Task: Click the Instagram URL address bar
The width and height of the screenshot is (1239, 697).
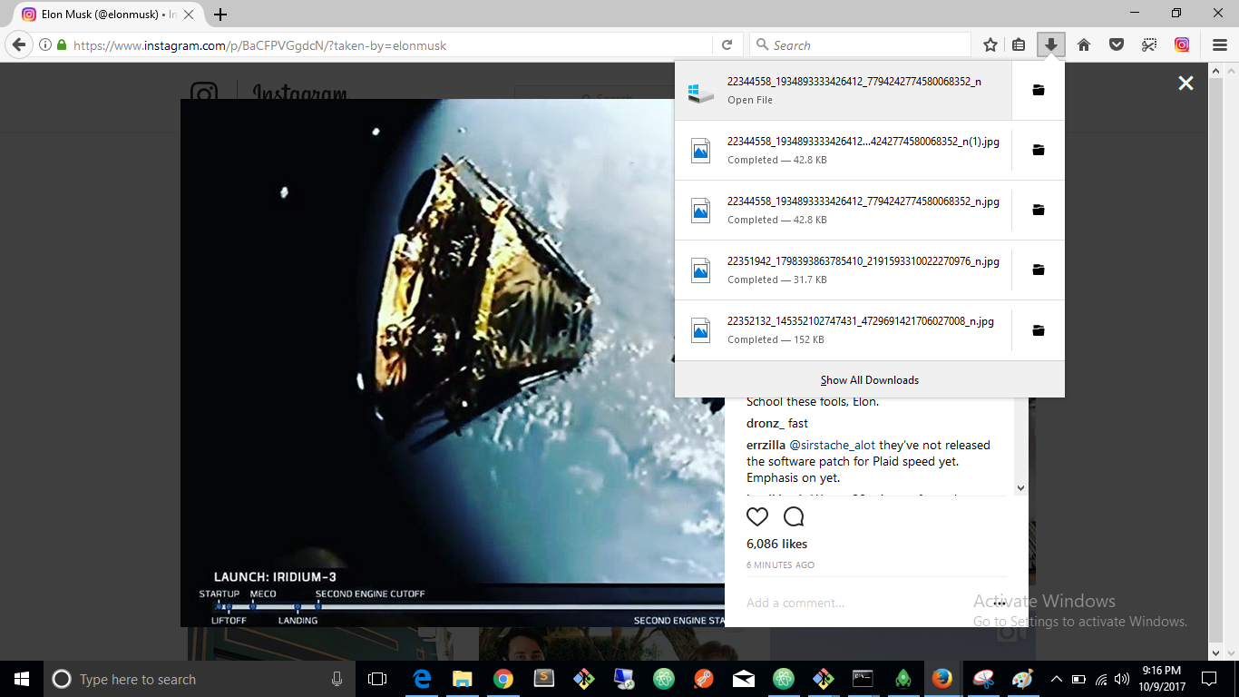Action: tap(390, 44)
